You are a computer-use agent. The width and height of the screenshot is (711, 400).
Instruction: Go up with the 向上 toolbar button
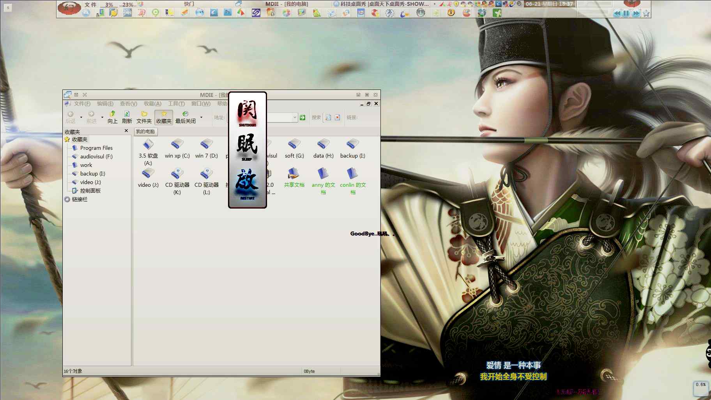(x=112, y=117)
